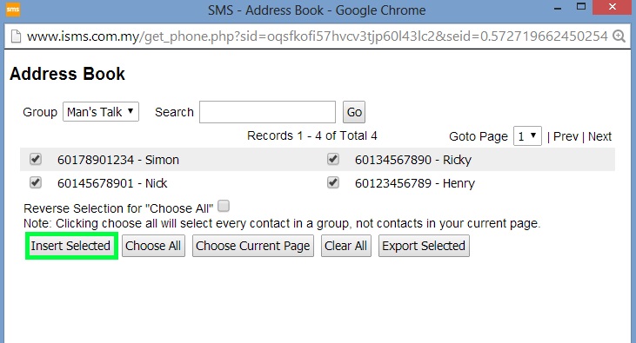Uncheck the Nick contact checkbox
The image size is (636, 343).
[x=36, y=182]
